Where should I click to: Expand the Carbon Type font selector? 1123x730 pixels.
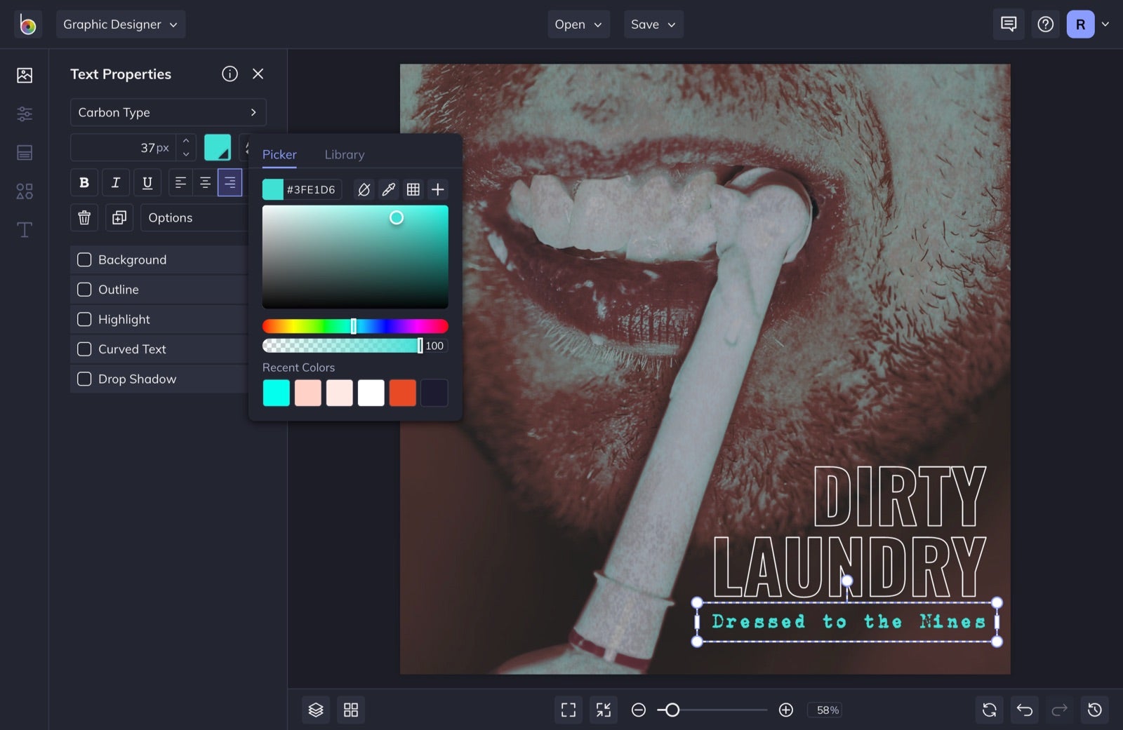tap(168, 112)
